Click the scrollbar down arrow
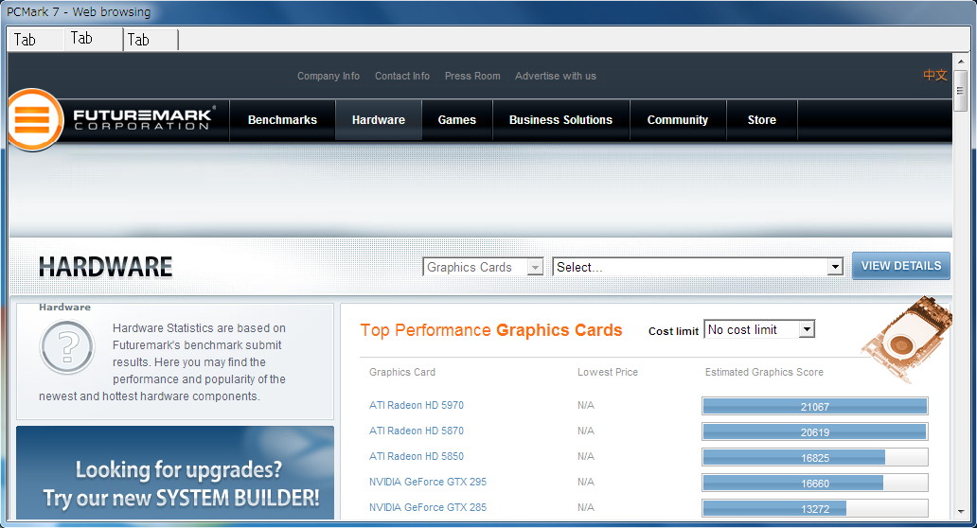Viewport: 977px width, 528px height. 960,512
